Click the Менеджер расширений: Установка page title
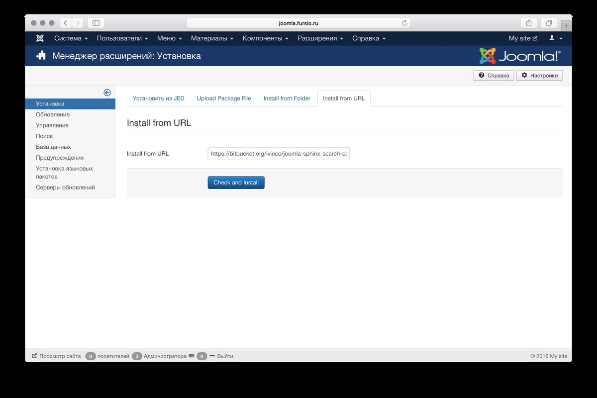The width and height of the screenshot is (597, 398). (x=127, y=56)
